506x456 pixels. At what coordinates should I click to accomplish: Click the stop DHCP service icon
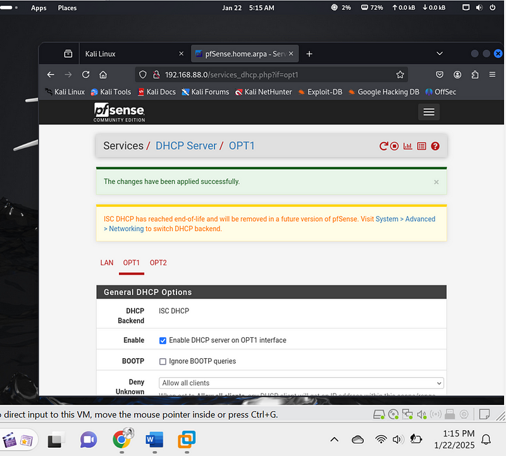coord(394,147)
